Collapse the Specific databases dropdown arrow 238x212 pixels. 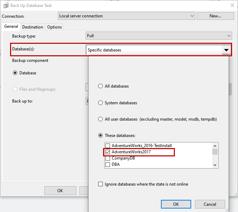click(226, 50)
